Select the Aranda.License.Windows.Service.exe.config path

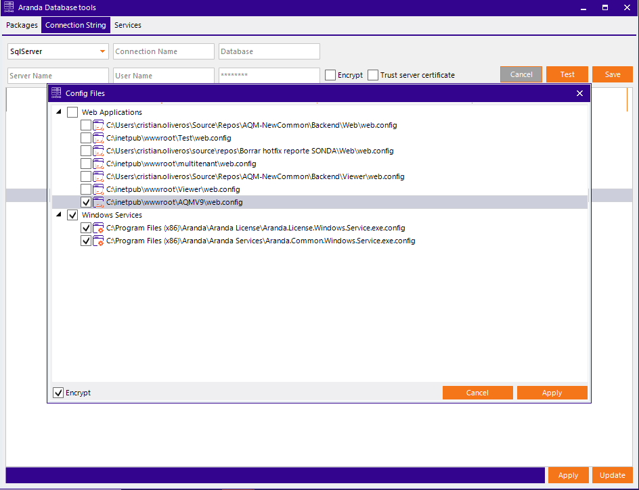[255, 228]
